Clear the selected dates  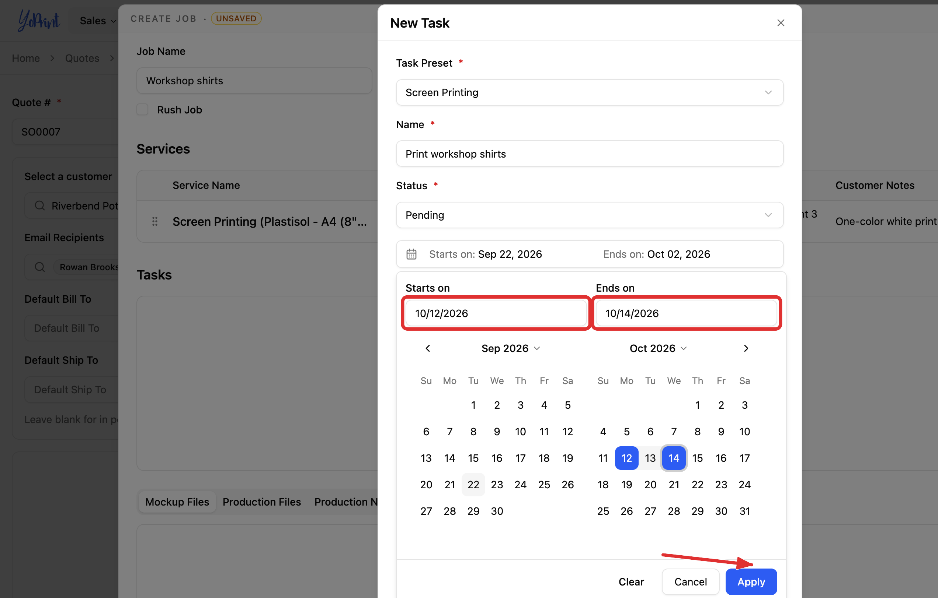click(x=631, y=582)
